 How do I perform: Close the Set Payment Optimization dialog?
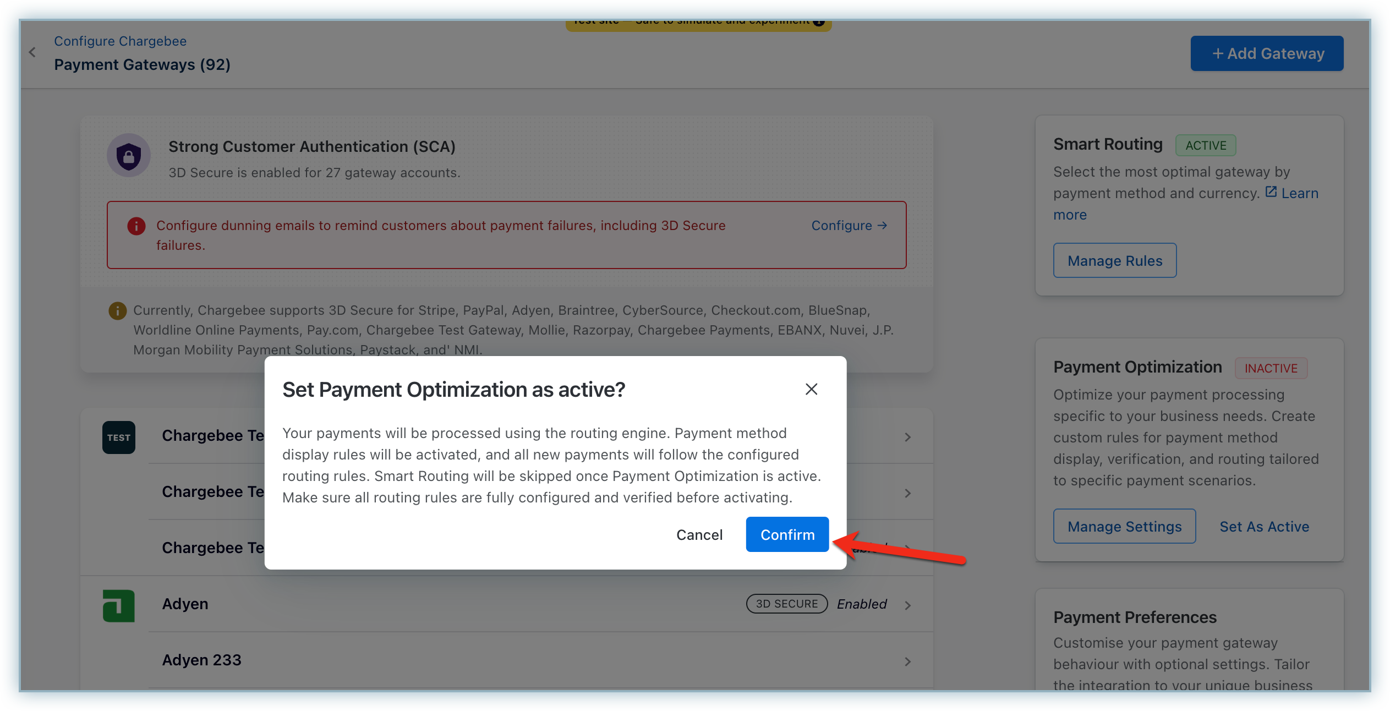811,389
